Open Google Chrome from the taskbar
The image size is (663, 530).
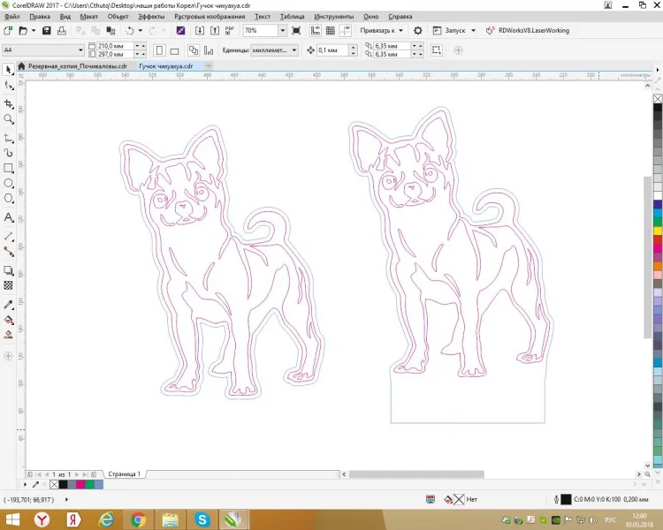pos(138,519)
